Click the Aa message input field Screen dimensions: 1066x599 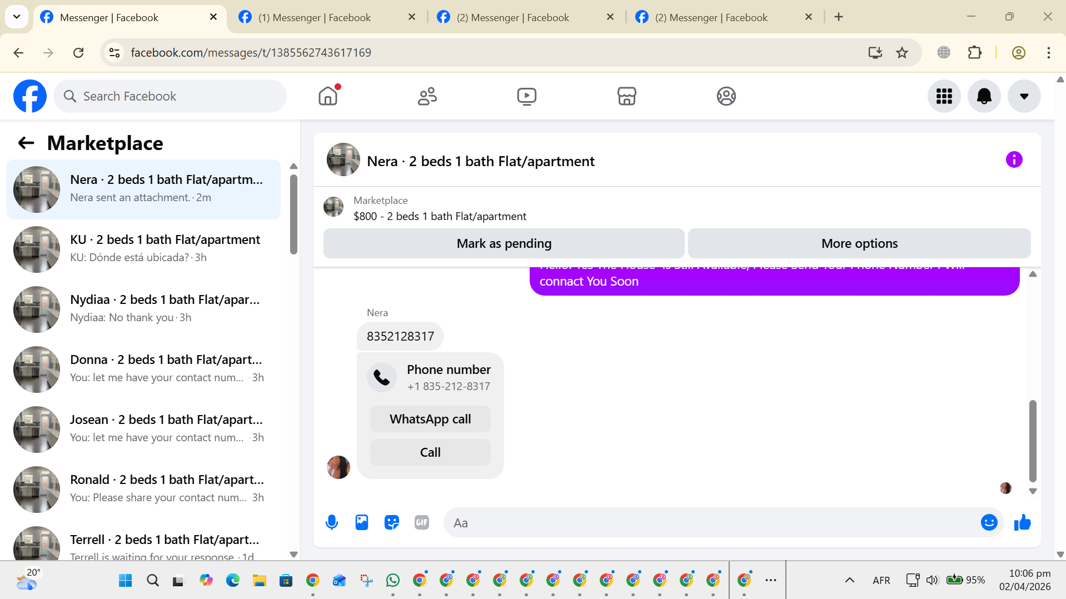point(711,523)
